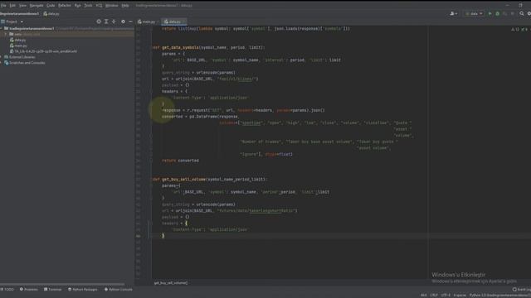Click collapse all in Project panel
This screenshot has width=531, height=298.
pos(114,22)
